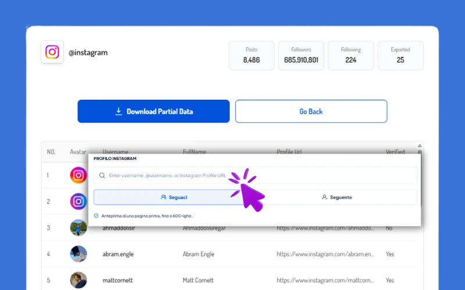Select the Seguente tab
This screenshot has height=290, width=465.
pos(337,197)
